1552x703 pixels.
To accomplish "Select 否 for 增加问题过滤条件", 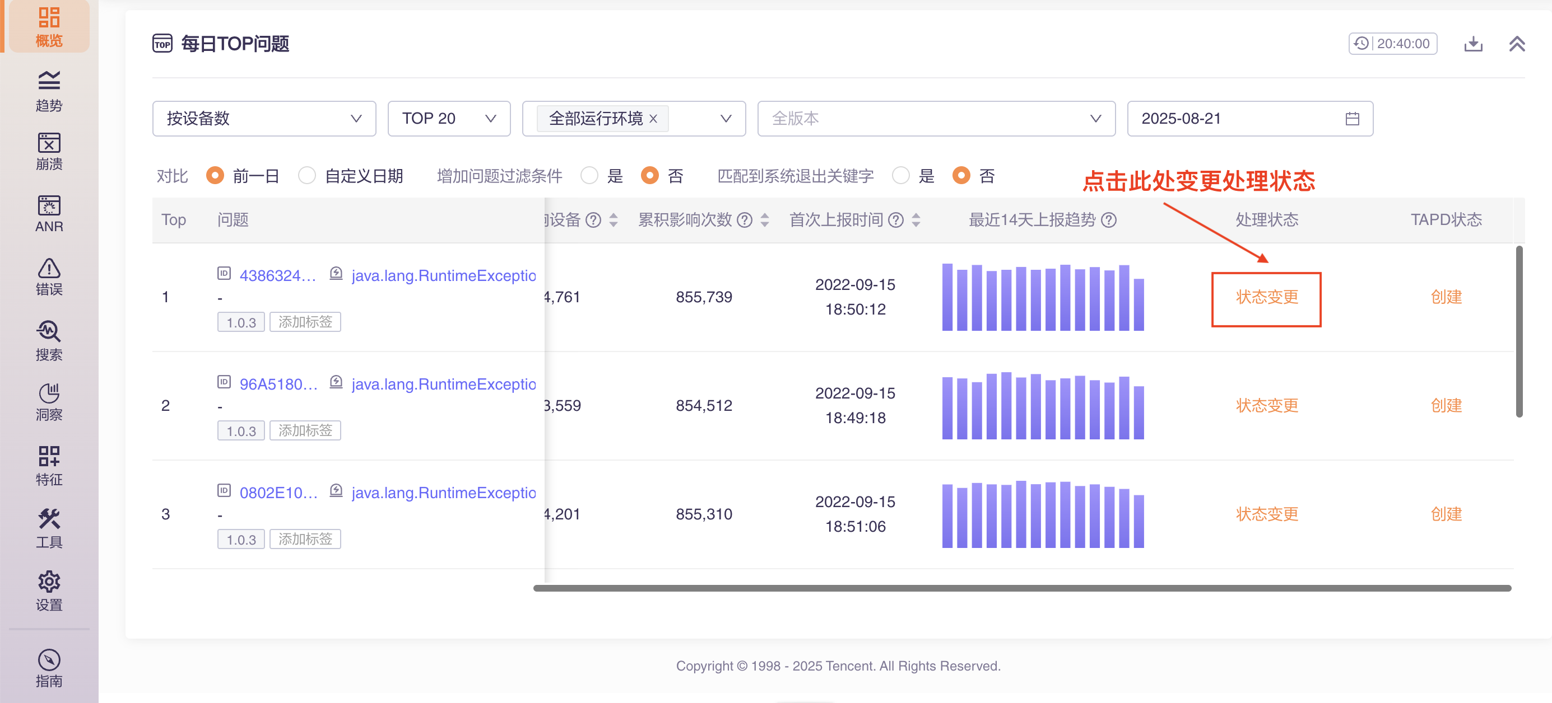I will [649, 176].
